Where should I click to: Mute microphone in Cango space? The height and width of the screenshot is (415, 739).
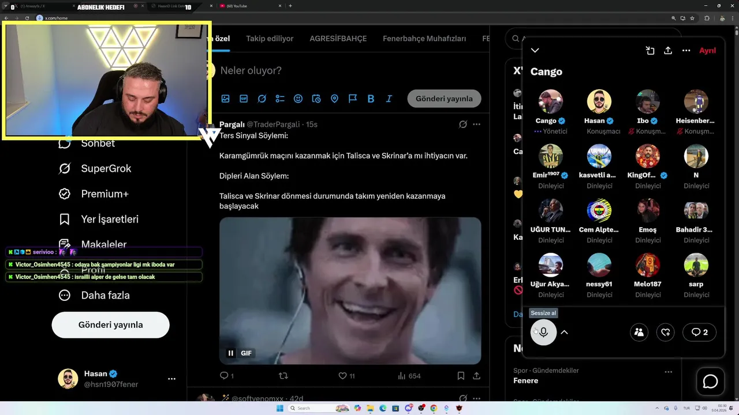point(544,332)
